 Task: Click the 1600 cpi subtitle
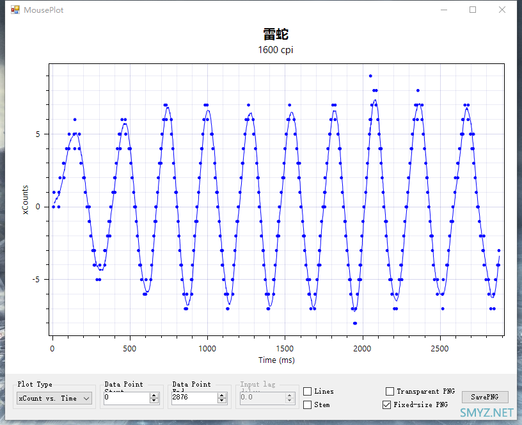click(276, 50)
